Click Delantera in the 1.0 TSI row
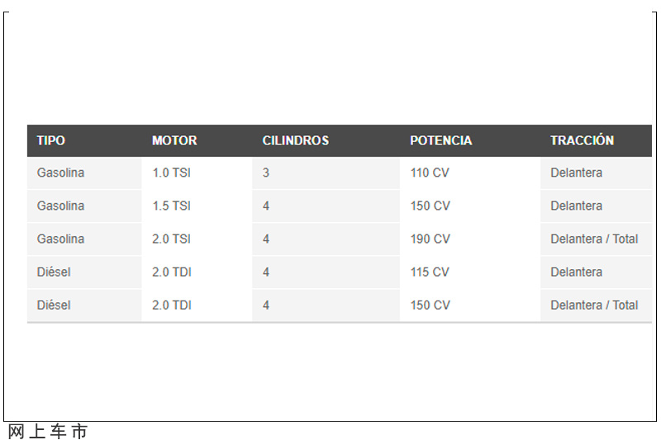The image size is (661, 440). 576,173
